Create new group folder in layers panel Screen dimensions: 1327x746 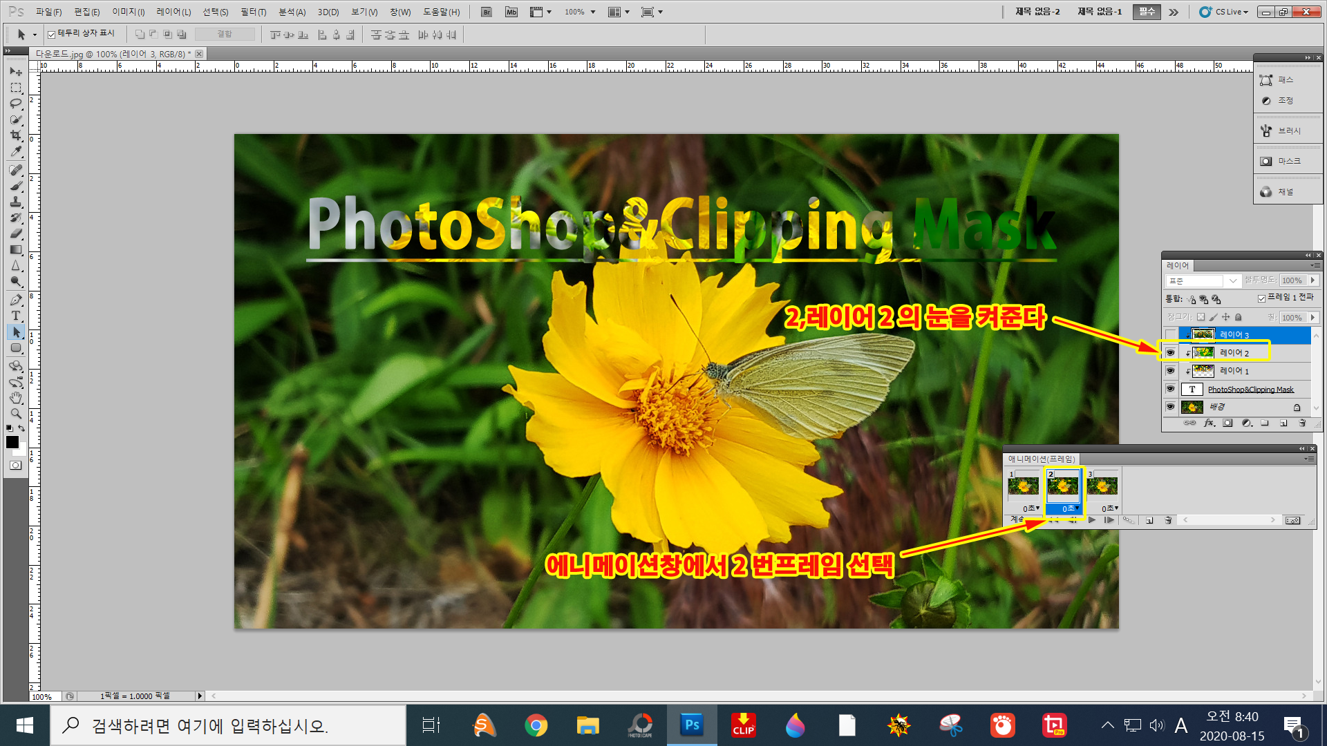click(x=1265, y=423)
